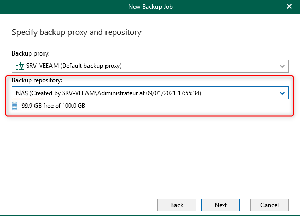The height and width of the screenshot is (216, 300).
Task: Click the blue database storage icon
Action: tap(15, 106)
